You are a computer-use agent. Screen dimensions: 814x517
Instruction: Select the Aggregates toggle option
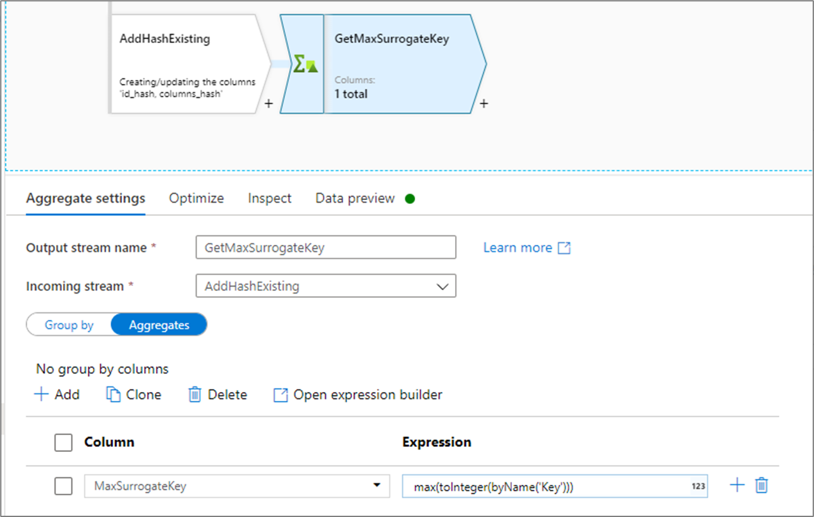coord(159,325)
